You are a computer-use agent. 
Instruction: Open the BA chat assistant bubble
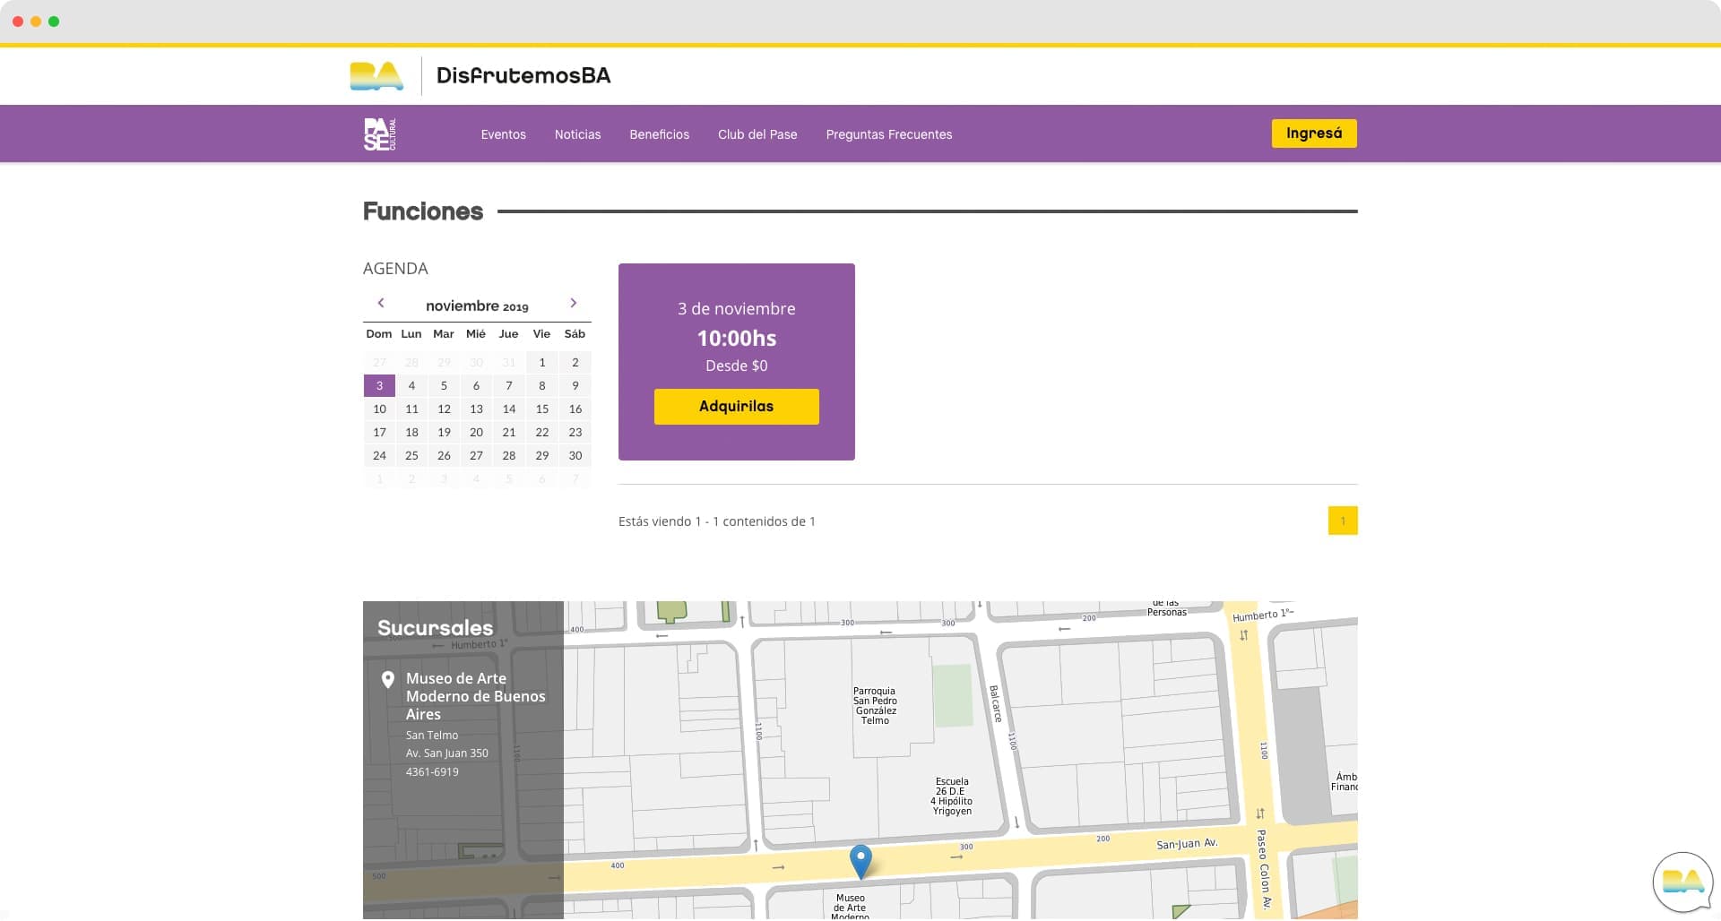pos(1682,882)
